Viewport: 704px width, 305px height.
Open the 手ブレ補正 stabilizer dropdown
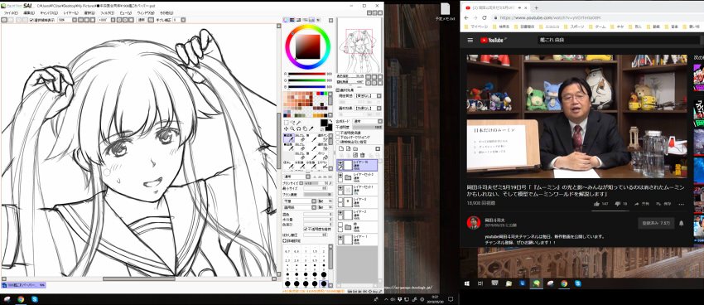point(179,20)
